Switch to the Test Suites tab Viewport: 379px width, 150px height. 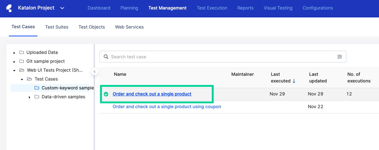click(57, 27)
